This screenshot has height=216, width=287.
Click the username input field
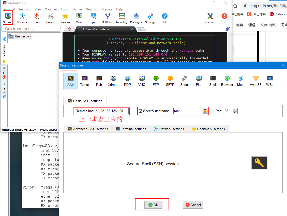[187, 111]
